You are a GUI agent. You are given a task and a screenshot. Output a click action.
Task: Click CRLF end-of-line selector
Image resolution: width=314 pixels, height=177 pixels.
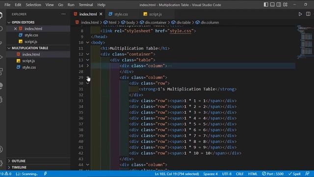239,174
